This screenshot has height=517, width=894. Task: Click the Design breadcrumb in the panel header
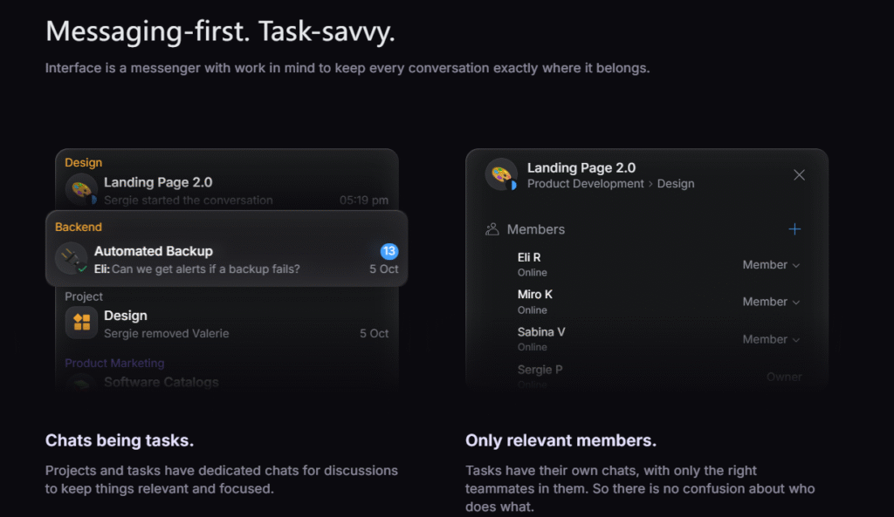click(676, 184)
